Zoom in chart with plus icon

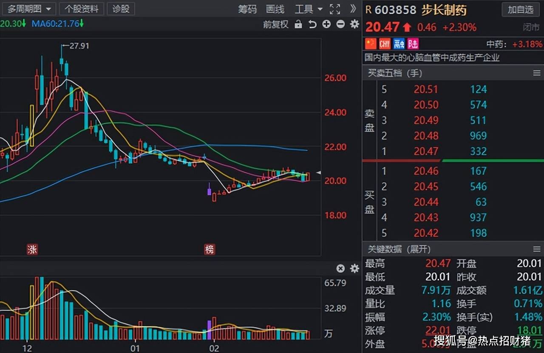326,24
